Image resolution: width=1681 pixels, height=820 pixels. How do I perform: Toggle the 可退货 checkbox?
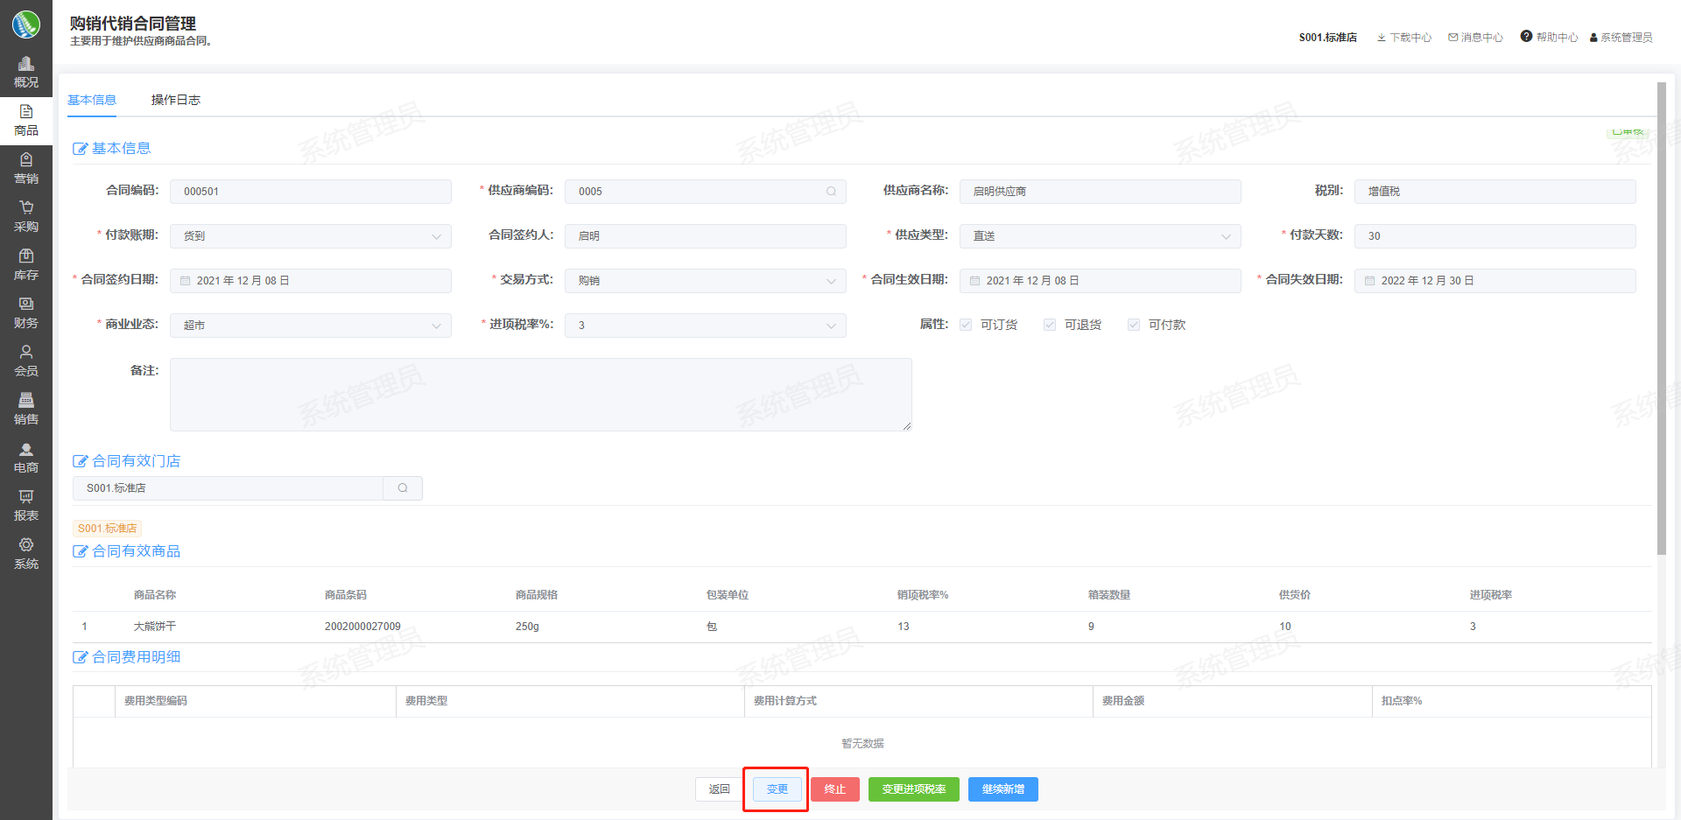pyautogui.click(x=1050, y=325)
